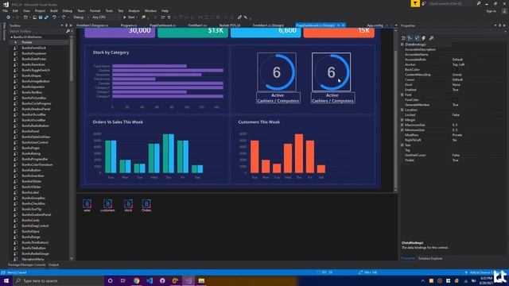509x286 pixels.
Task: Click the Visible property value True
Action: coord(455,160)
